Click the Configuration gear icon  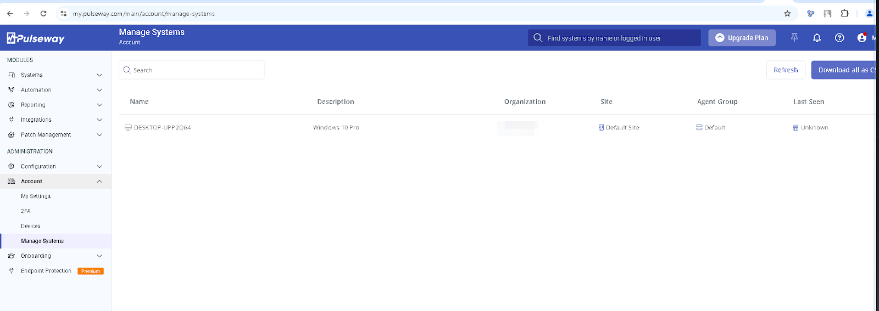click(12, 166)
